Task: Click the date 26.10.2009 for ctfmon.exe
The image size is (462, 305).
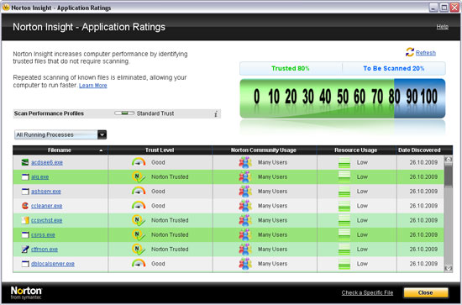Action: [x=423, y=250]
